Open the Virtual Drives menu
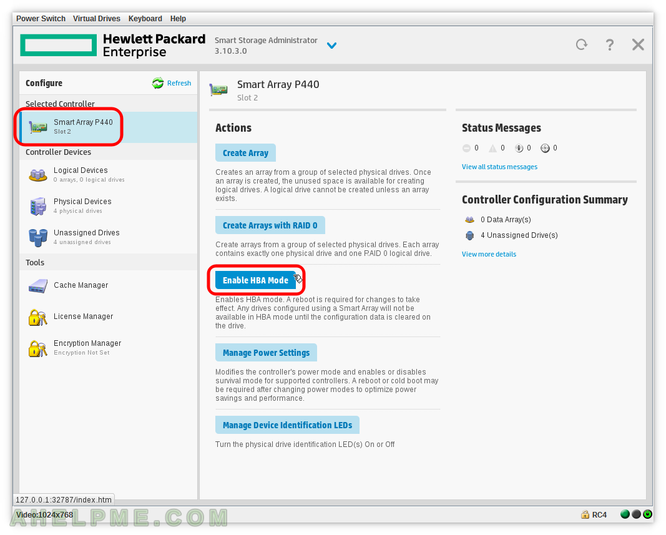 97,19
